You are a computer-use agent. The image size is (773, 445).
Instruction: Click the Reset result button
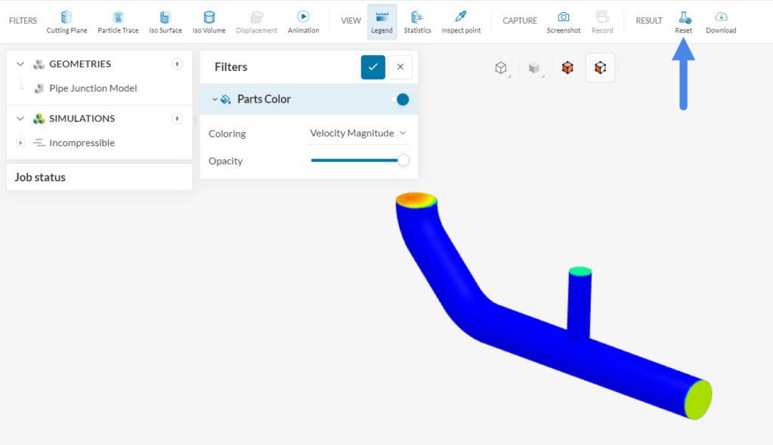pos(683,21)
